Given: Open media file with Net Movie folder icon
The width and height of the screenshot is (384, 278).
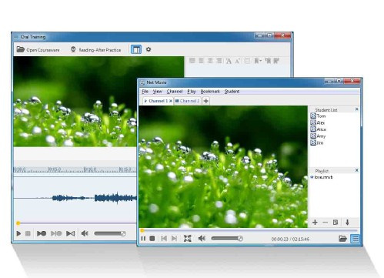Looking at the screenshot, I should pos(342,239).
